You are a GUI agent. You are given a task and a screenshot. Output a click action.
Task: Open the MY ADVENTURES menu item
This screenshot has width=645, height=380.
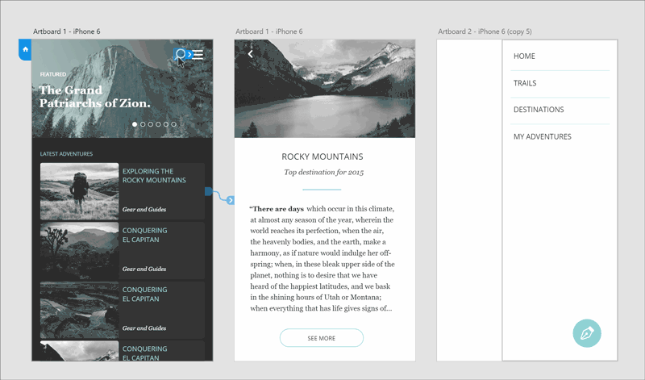click(542, 136)
